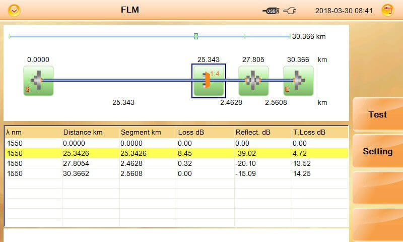Click the USB connection status icon
Image resolution: width=403 pixels, height=242 pixels.
(x=271, y=11)
